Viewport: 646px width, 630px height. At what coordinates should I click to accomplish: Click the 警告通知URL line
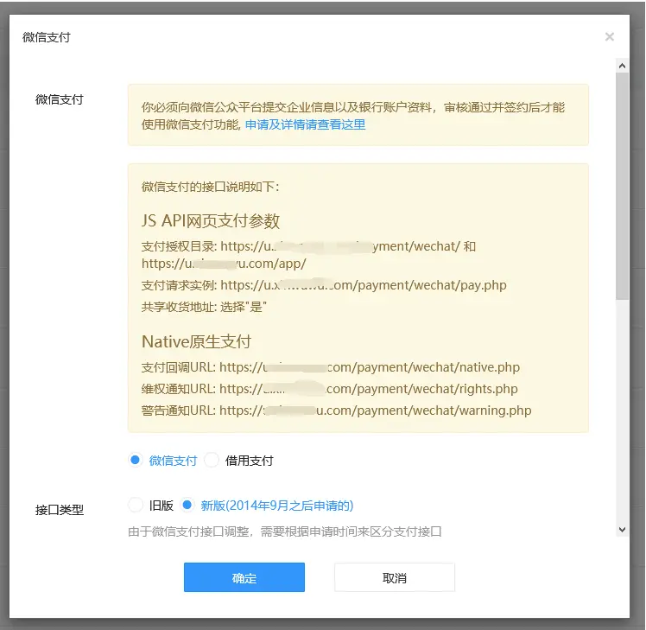click(336, 410)
